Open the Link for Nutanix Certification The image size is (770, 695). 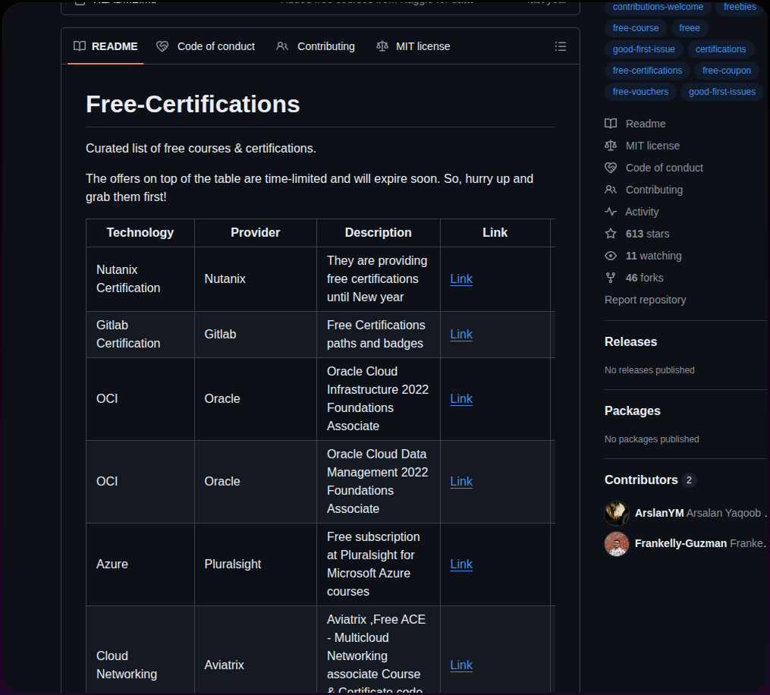pos(461,279)
